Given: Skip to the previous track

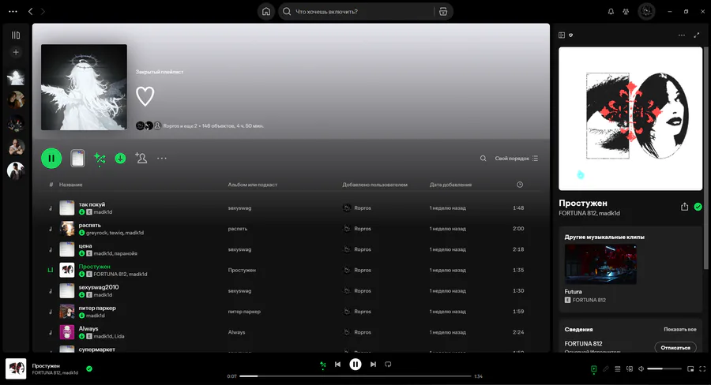Looking at the screenshot, I should pyautogui.click(x=337, y=364).
